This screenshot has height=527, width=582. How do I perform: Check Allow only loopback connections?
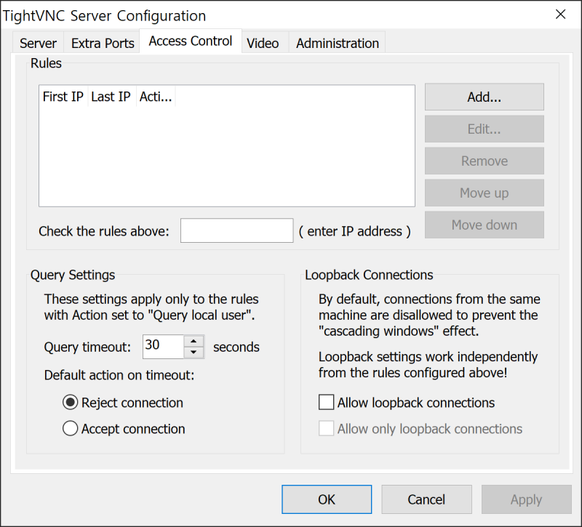[326, 428]
